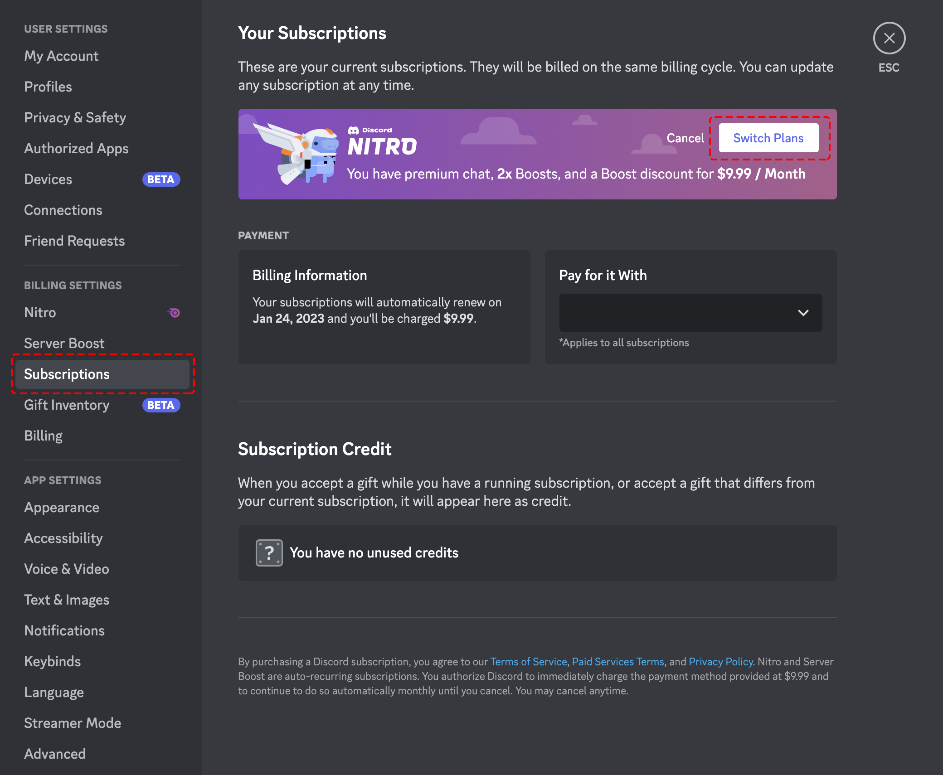Open the Profiles settings menu item
Image resolution: width=943 pixels, height=775 pixels.
[x=48, y=86]
